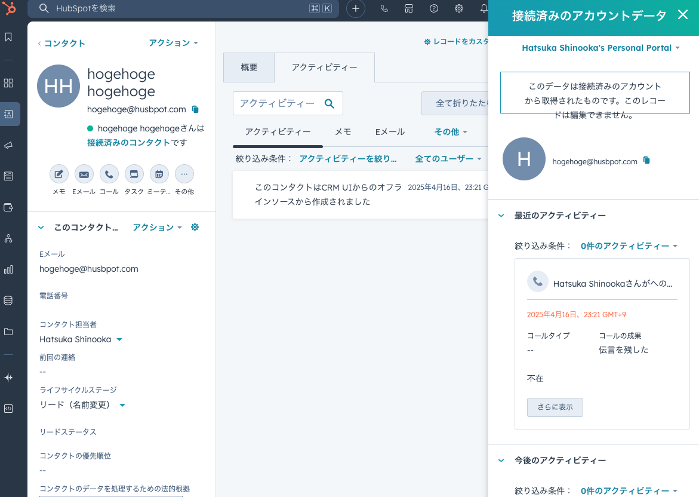The width and height of the screenshot is (699, 497).
Task: Select the アクティビティー sub-tab in timeline
Action: tap(278, 132)
